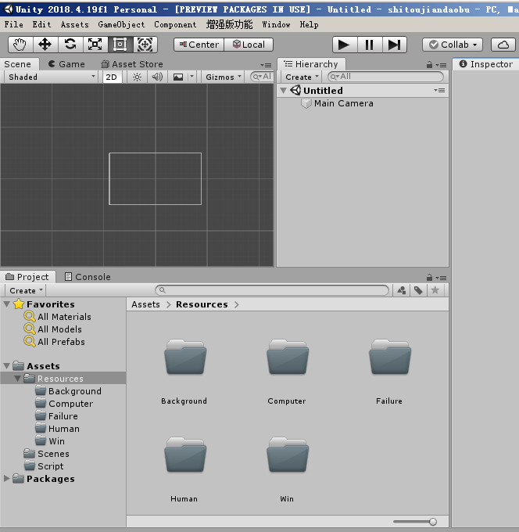The height and width of the screenshot is (532, 519).
Task: Lock the Hierarchy panel
Action: tap(429, 64)
